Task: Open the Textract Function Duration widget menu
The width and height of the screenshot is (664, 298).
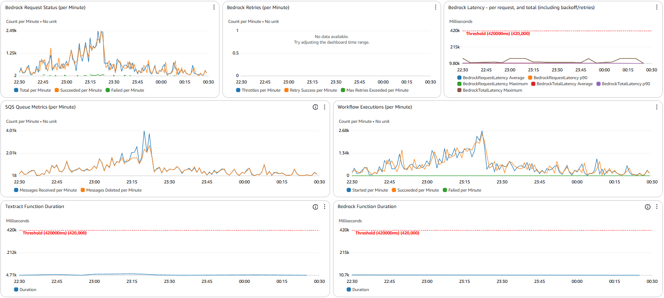Action: tap(324, 207)
